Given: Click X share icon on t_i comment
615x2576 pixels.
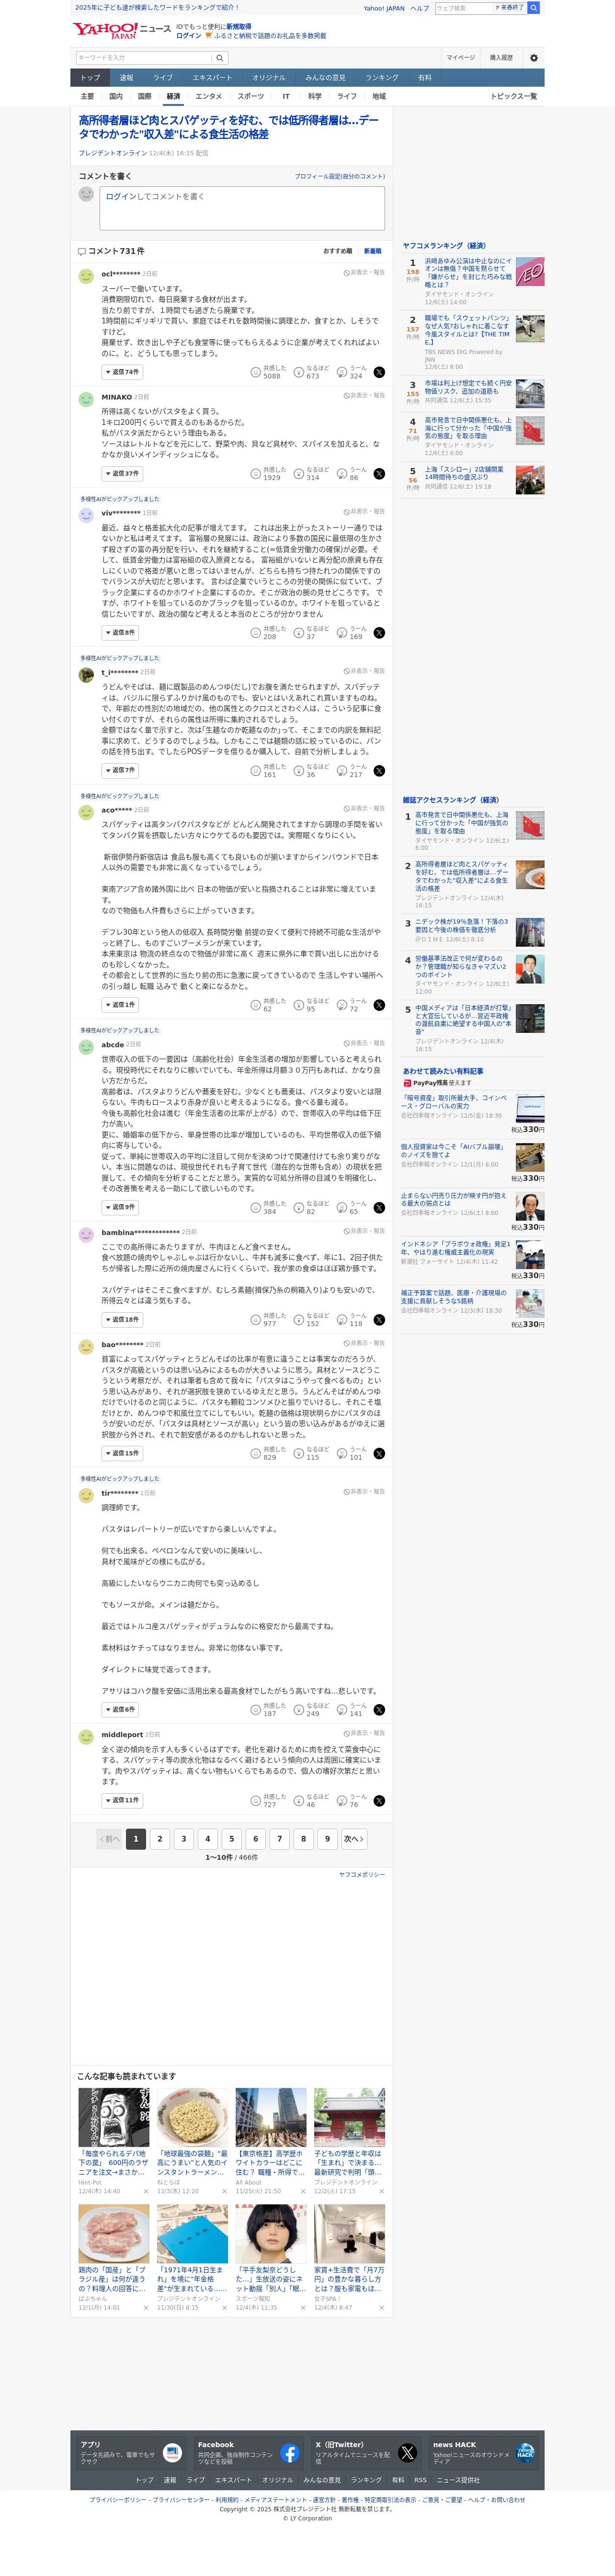Looking at the screenshot, I should click(x=379, y=771).
